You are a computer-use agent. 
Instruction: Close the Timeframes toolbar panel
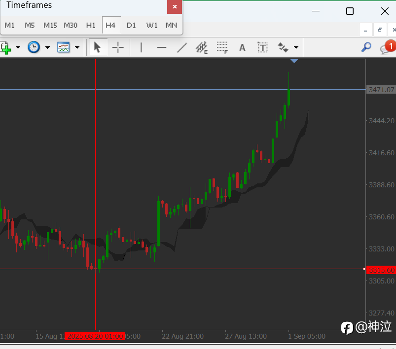point(175,7)
